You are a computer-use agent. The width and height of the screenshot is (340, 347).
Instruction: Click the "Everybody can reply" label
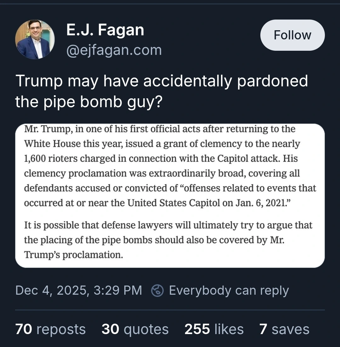pos(229,290)
